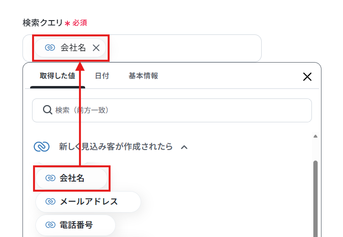Open the 日付 tab

pos(102,76)
